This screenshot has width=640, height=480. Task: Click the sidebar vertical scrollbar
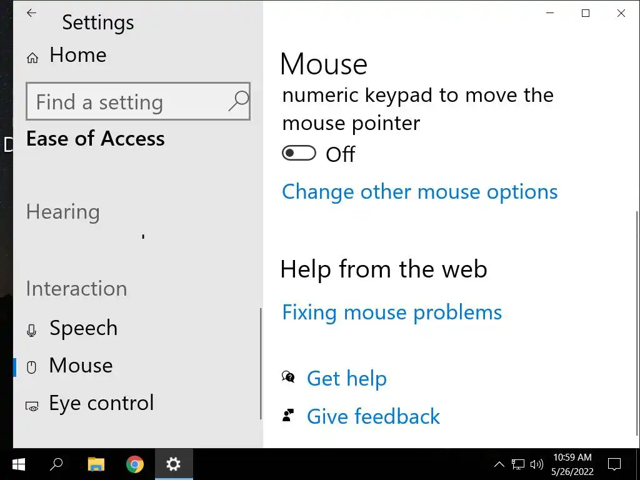261,364
